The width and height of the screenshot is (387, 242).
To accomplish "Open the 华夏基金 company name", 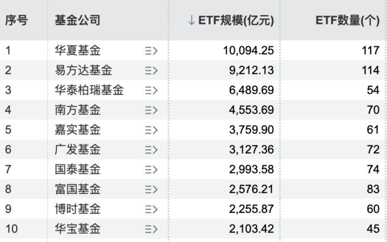I will pyautogui.click(x=78, y=51).
